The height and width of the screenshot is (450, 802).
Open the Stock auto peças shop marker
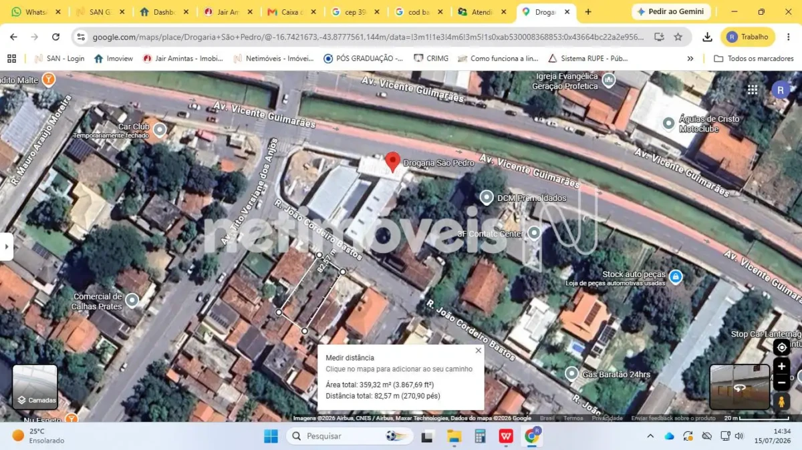(676, 276)
